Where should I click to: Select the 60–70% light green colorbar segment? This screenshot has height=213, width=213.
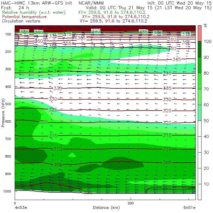pyautogui.click(x=199, y=97)
